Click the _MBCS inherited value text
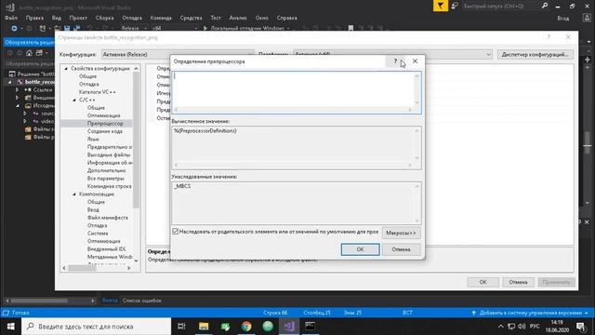The image size is (595, 335). 182,186
